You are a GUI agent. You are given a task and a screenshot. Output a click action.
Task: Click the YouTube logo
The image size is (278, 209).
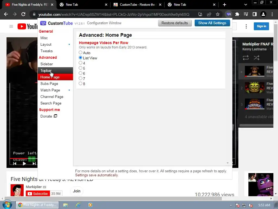click(x=27, y=26)
